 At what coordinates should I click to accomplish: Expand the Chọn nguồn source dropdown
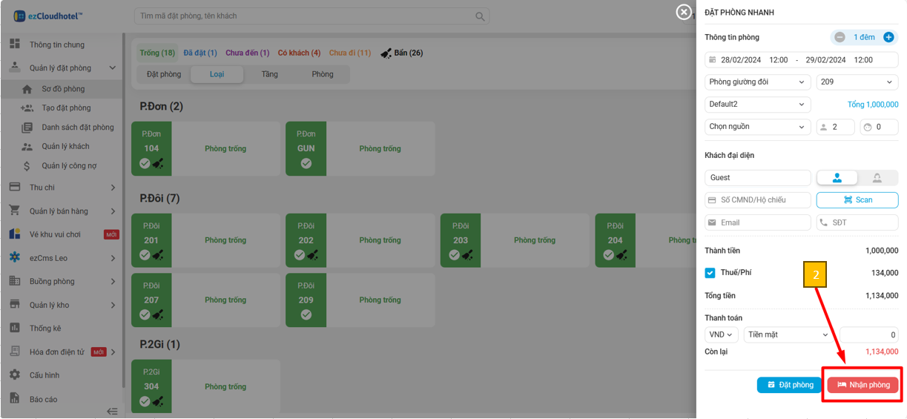(757, 127)
